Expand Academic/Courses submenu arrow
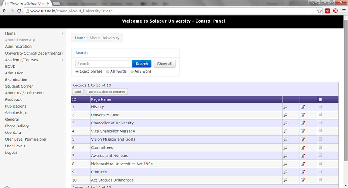This screenshot has height=188, width=348. click(x=62, y=60)
